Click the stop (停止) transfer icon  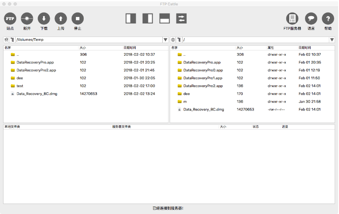pyautogui.click(x=78, y=19)
